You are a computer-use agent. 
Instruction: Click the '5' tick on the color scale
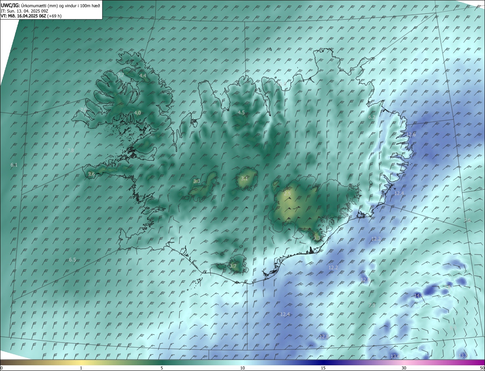(162, 368)
